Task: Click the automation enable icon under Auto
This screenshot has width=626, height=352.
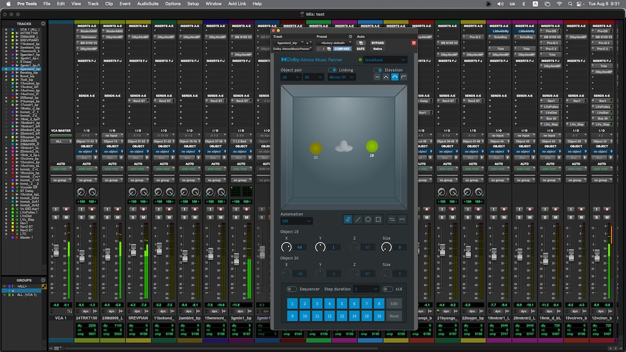Action: click(x=361, y=43)
